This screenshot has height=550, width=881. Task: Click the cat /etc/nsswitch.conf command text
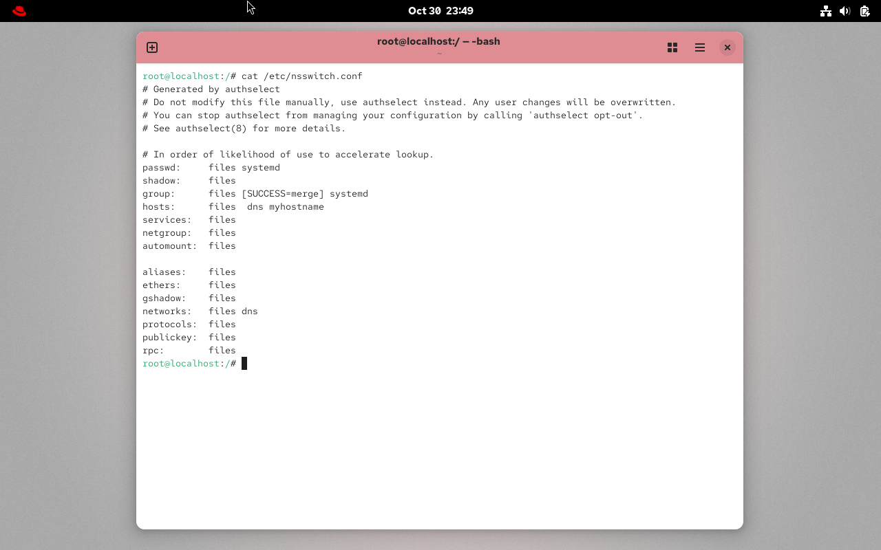coord(303,76)
